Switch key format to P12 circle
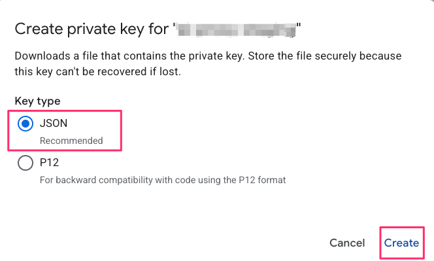Image resolution: width=434 pixels, height=261 pixels. click(x=25, y=163)
